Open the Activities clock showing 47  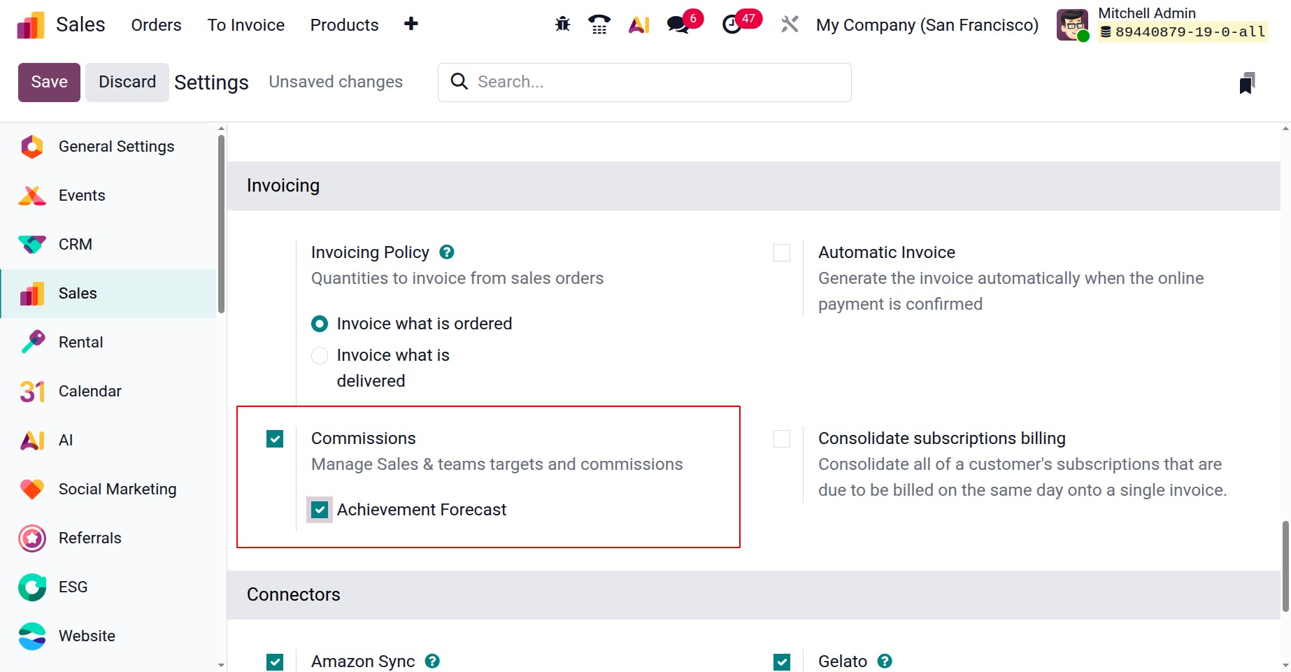[733, 24]
